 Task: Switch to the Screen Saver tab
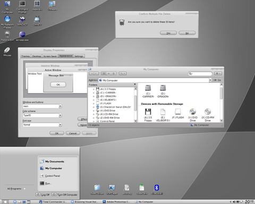point(50,56)
